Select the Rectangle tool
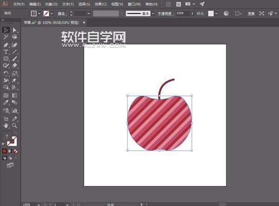This screenshot has width=279, height=206. [x=6, y=59]
